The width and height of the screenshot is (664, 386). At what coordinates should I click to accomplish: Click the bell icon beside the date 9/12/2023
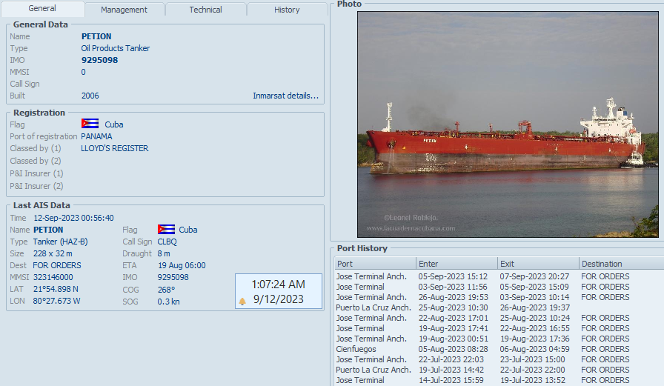[242, 302]
